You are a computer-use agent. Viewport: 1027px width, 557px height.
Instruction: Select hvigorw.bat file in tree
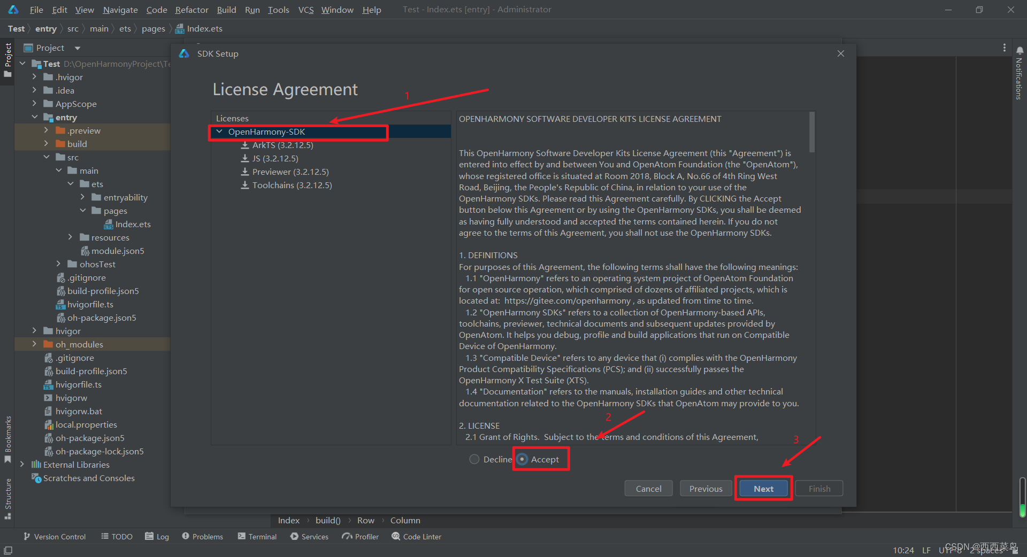point(79,411)
